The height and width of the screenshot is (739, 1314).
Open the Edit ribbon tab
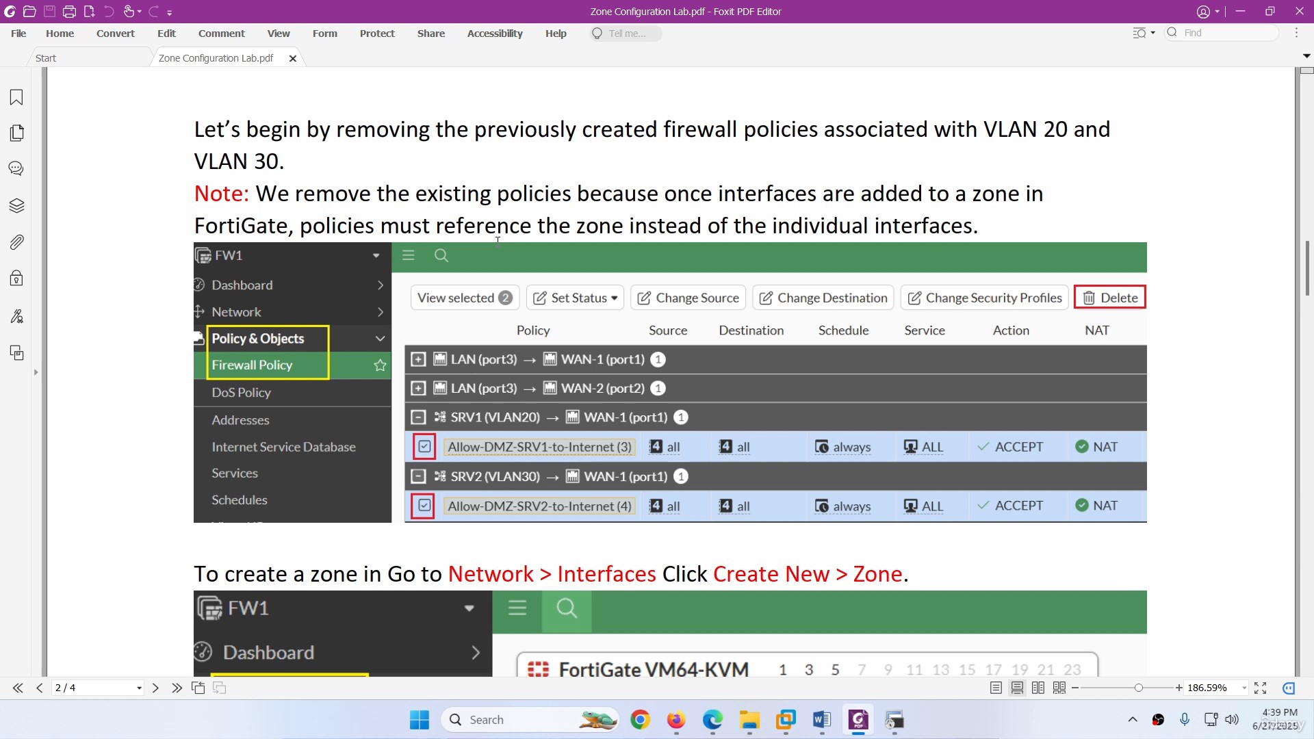pos(166,33)
